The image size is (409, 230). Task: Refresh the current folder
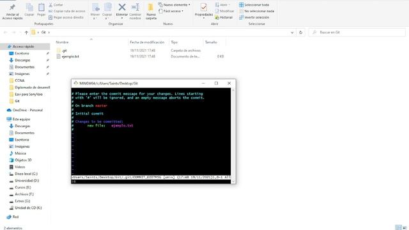(x=300, y=33)
